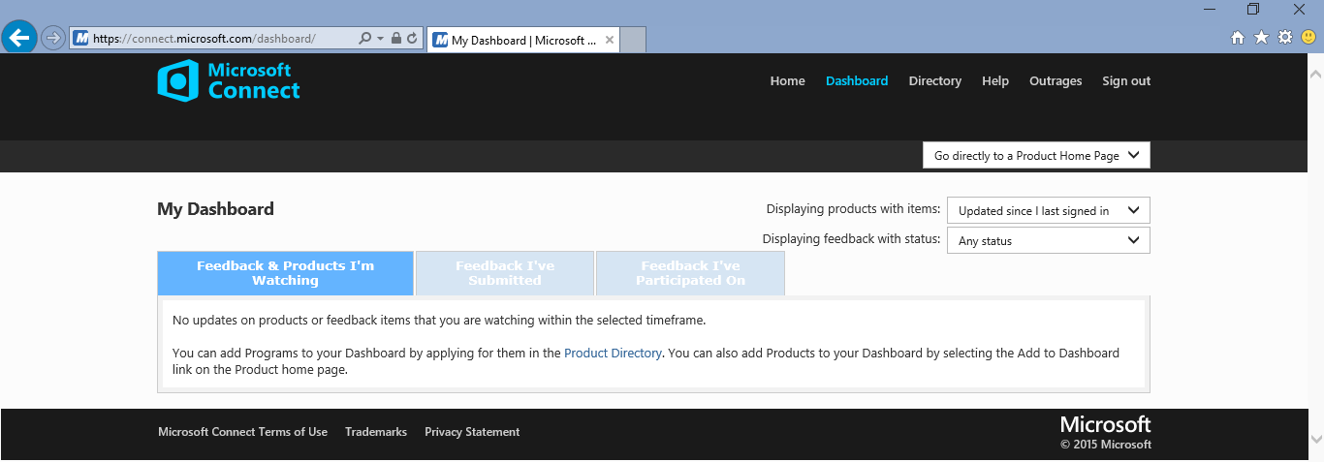Click the address bar search magnifier icon
1324x462 pixels.
click(x=364, y=39)
